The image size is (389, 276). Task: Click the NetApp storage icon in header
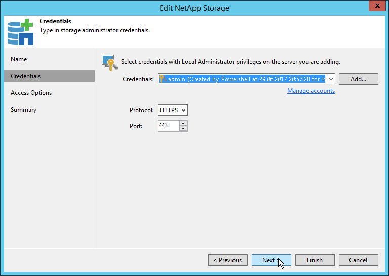tap(20, 31)
